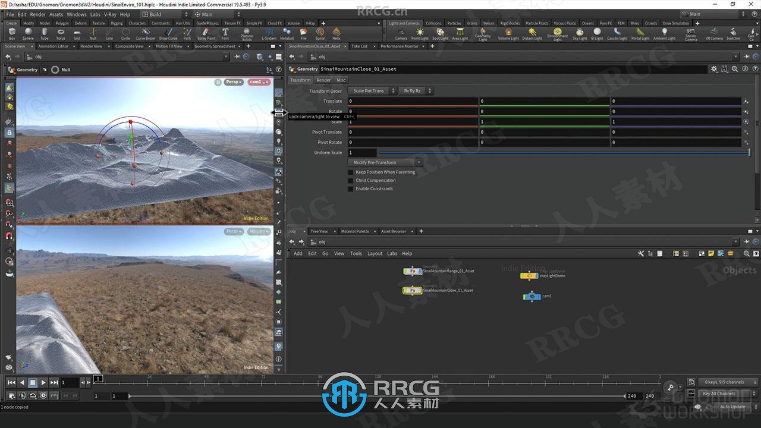This screenshot has width=761, height=428.
Task: Open cam1 camera menu
Action: click(259, 82)
